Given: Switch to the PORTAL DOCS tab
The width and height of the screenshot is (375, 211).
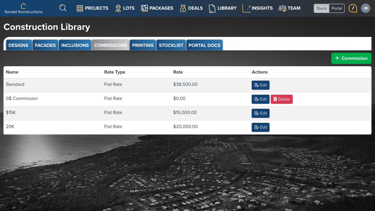Looking at the screenshot, I should 204,45.
